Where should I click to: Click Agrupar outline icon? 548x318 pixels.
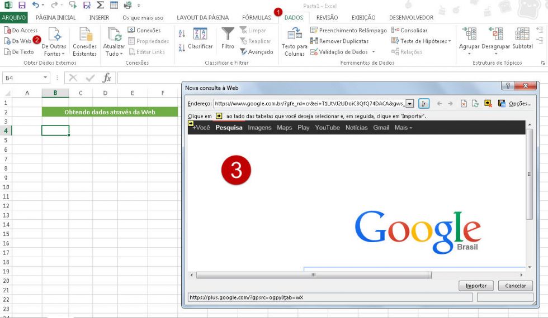pos(469,34)
